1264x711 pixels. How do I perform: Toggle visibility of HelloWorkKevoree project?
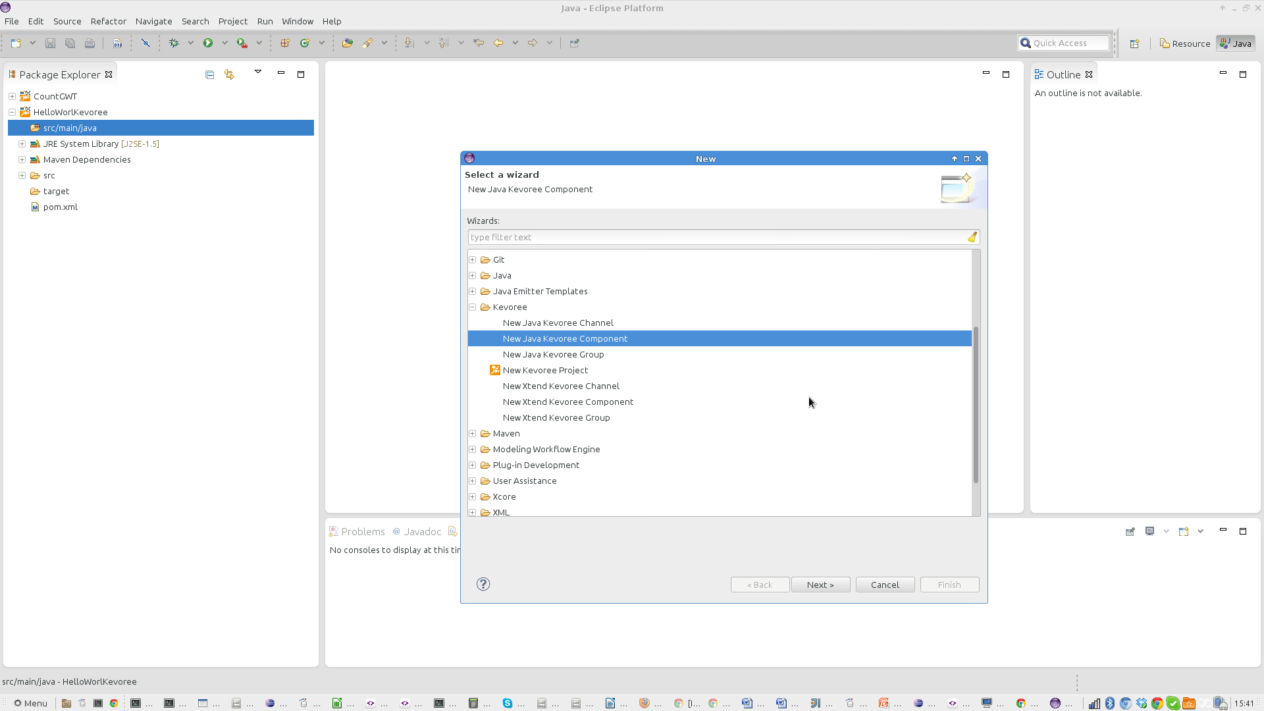[11, 111]
